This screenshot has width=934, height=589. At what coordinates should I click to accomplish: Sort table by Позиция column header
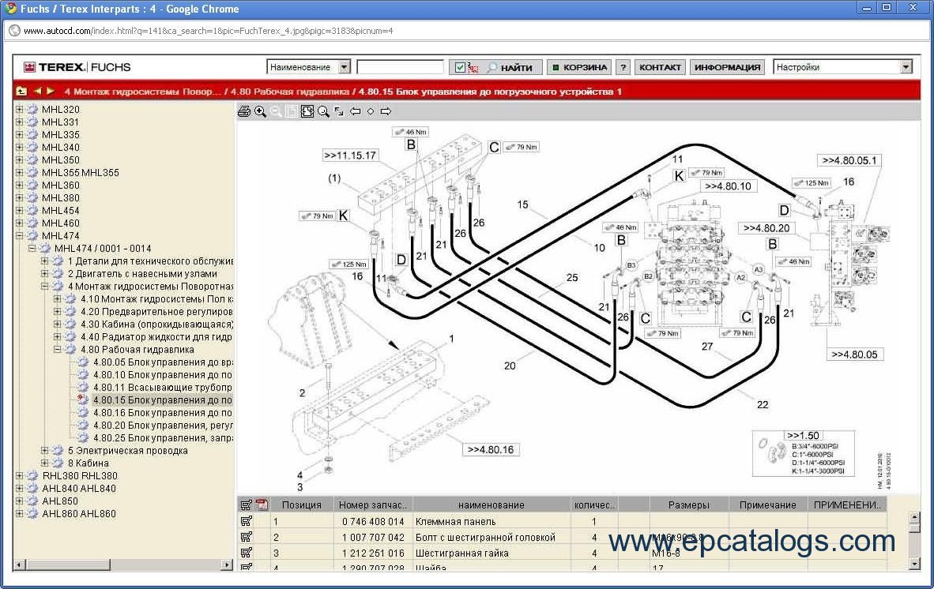(301, 505)
